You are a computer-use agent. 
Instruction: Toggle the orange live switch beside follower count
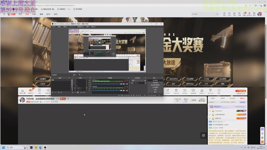[31, 90]
